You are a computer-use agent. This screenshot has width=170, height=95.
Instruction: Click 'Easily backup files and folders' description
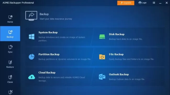tap(132, 59)
